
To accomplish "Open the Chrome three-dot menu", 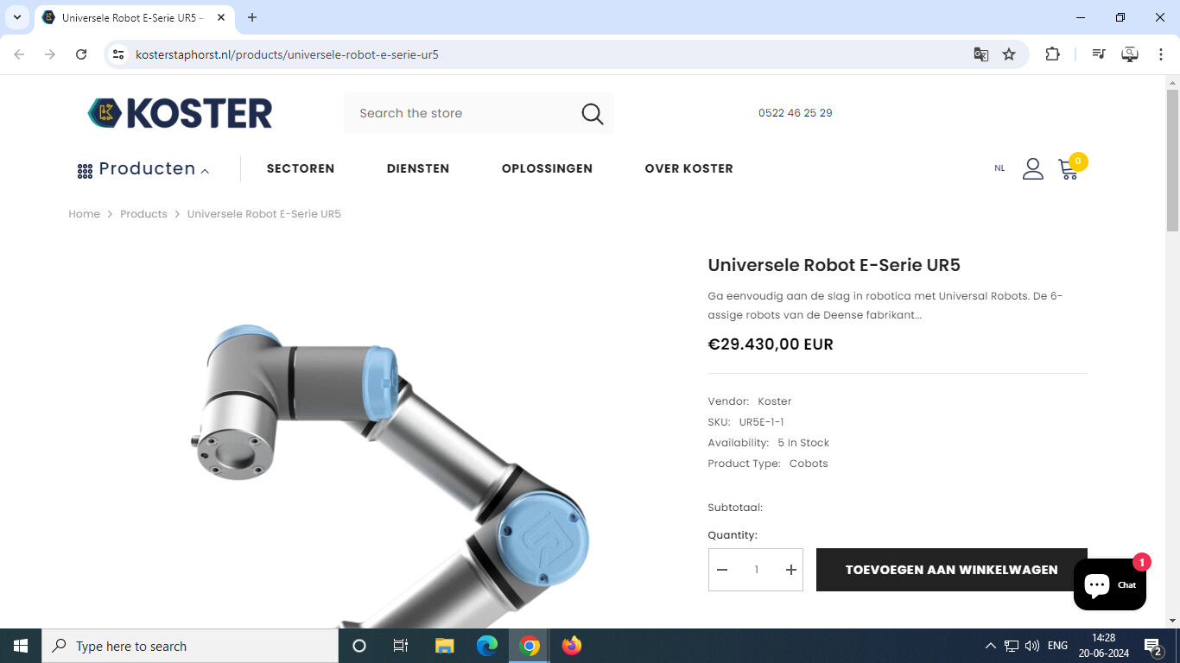I will click(1161, 54).
